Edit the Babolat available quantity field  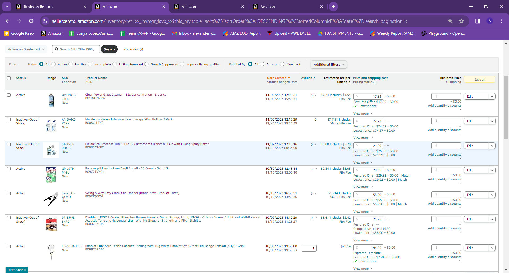click(309, 248)
